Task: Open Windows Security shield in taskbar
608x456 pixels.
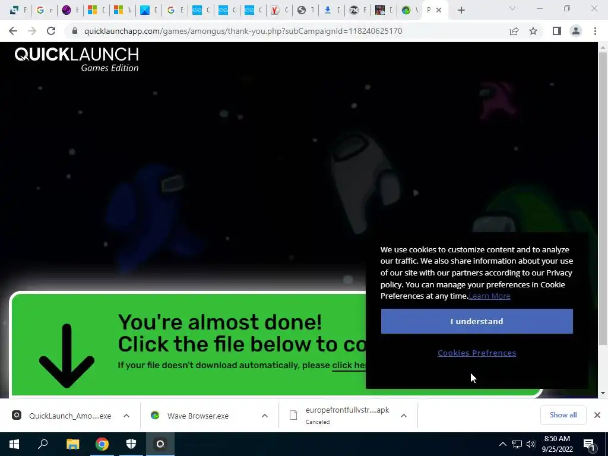Action: tap(131, 444)
